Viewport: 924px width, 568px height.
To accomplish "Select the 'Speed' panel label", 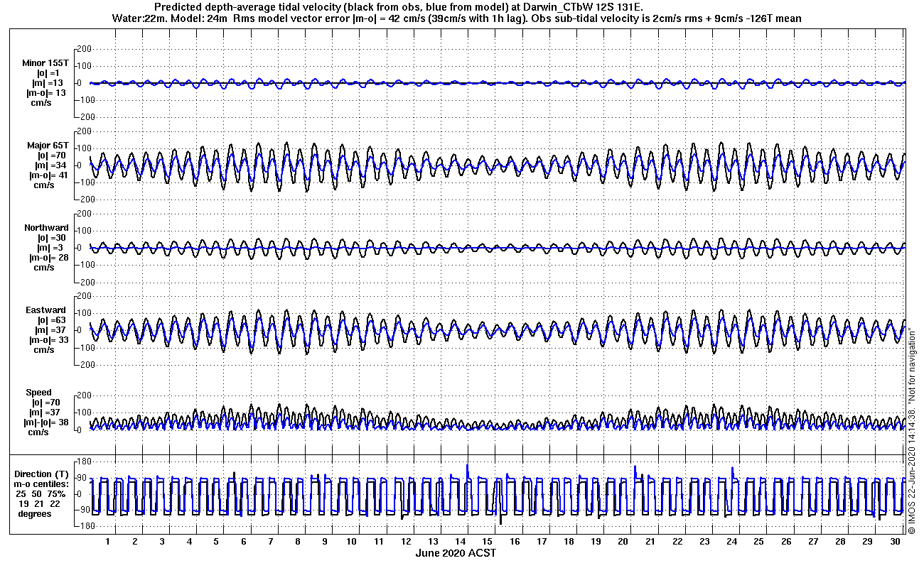I will (x=38, y=393).
